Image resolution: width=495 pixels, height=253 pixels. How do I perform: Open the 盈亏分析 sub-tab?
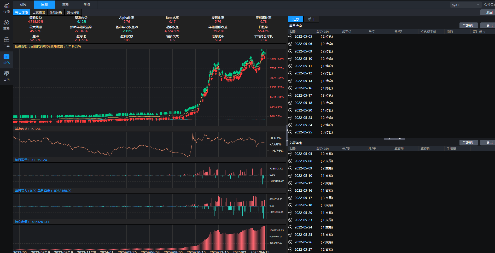point(73,12)
